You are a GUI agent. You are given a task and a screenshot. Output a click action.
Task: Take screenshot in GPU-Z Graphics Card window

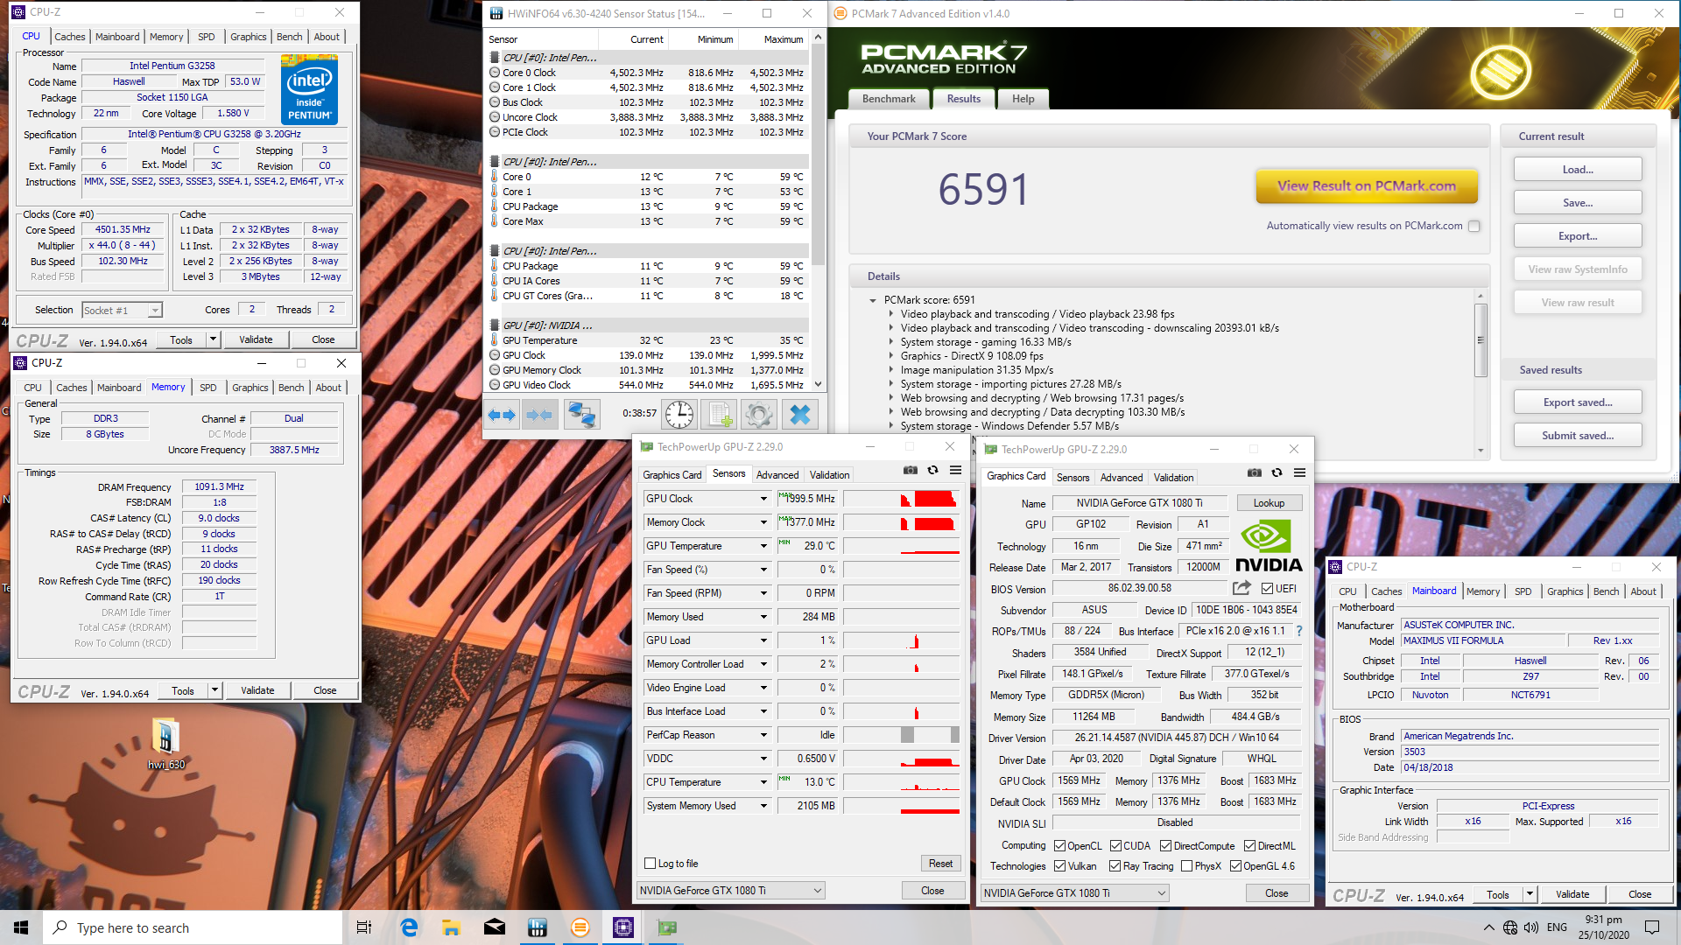tap(1255, 473)
